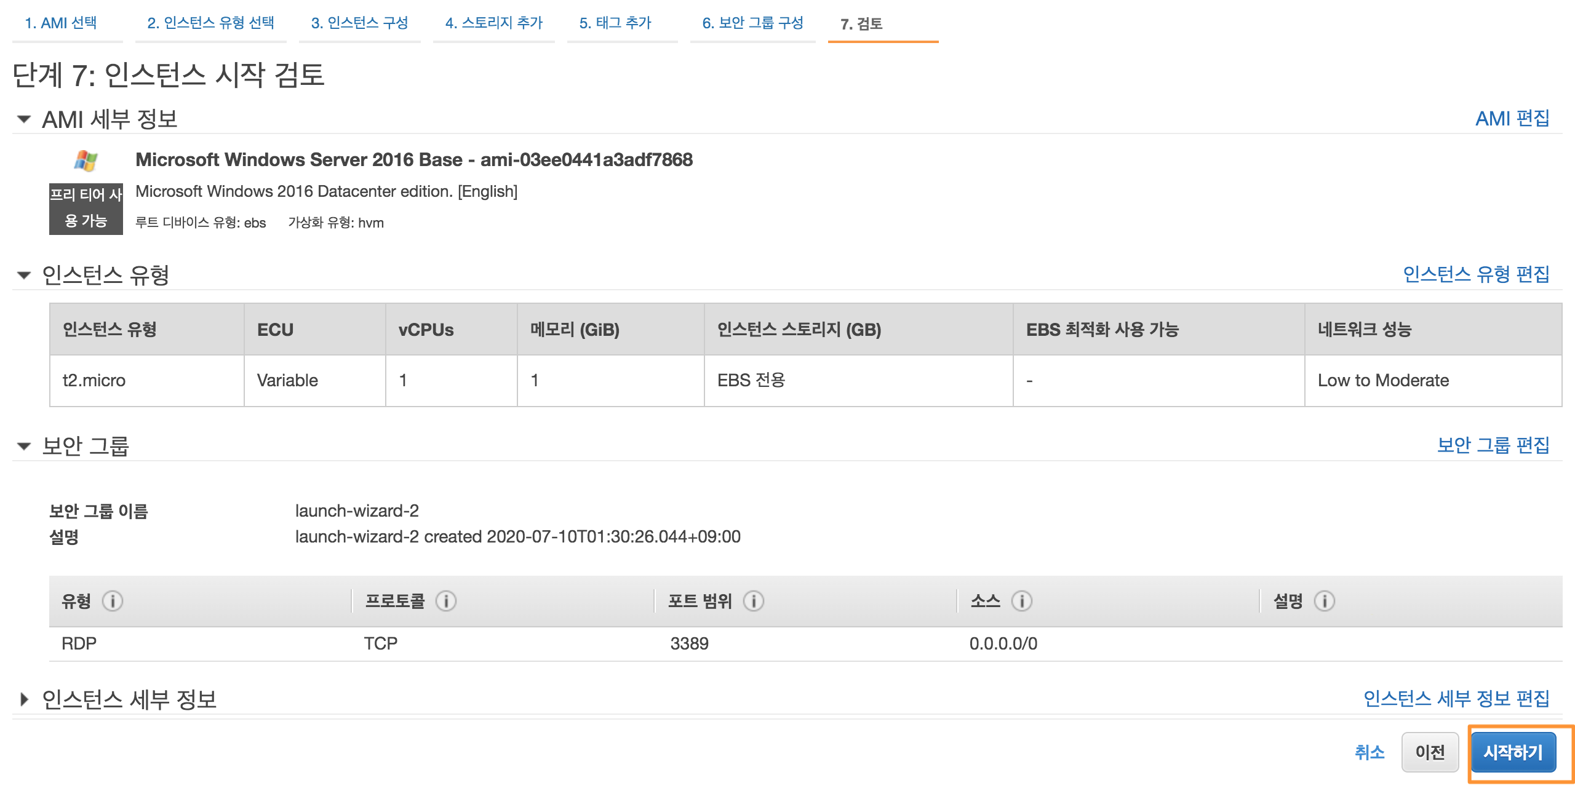Click the info icon next to 유형
This screenshot has height=791, width=1575.
point(113,600)
